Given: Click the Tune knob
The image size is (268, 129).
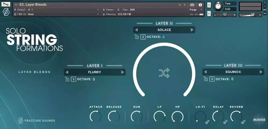Looking at the screenshot, I should [x=218, y=6].
